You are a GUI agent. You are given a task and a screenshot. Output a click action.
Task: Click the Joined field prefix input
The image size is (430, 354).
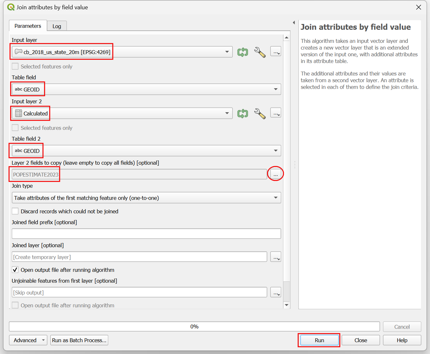[146, 234]
